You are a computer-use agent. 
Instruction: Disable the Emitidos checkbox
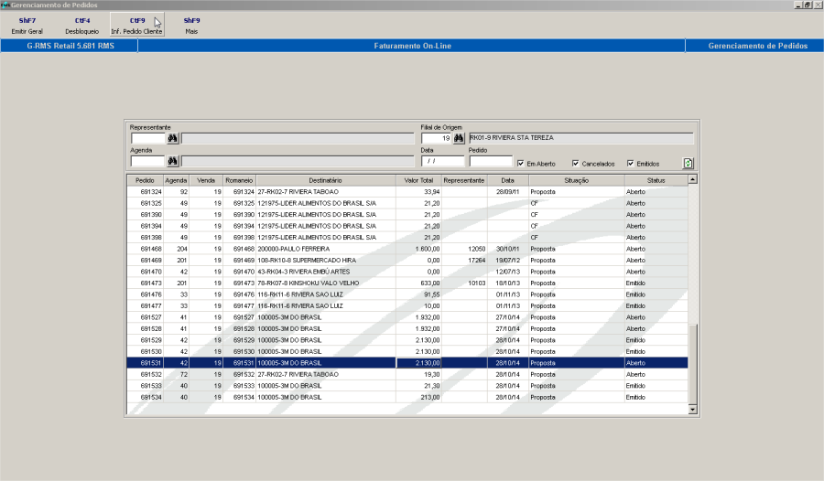(x=631, y=164)
